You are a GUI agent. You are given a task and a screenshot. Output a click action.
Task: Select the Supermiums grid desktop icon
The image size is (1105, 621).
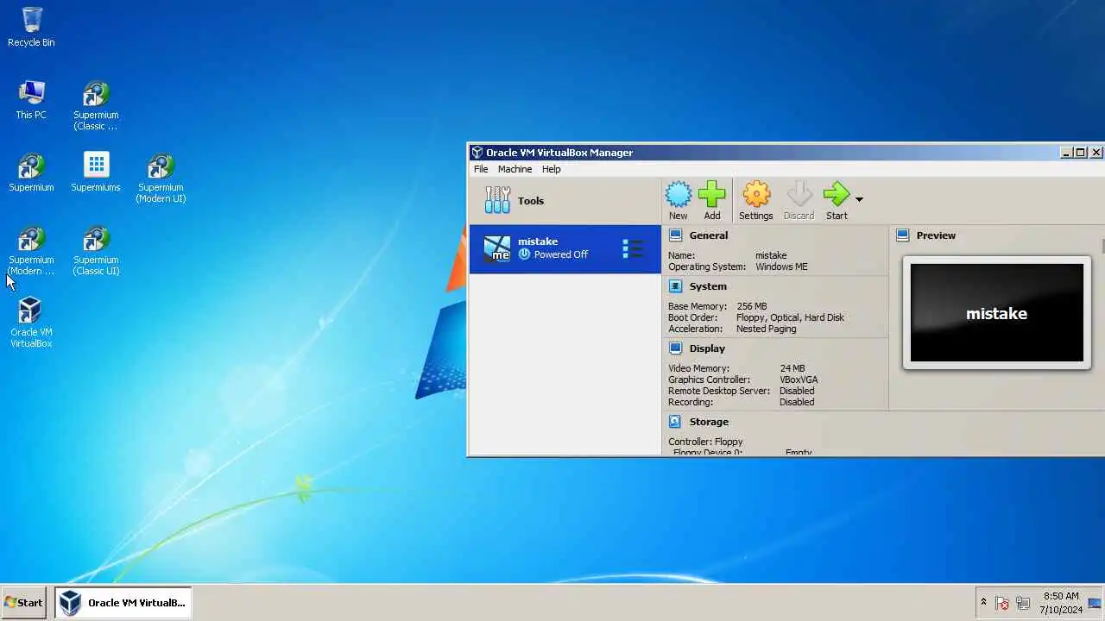[96, 172]
